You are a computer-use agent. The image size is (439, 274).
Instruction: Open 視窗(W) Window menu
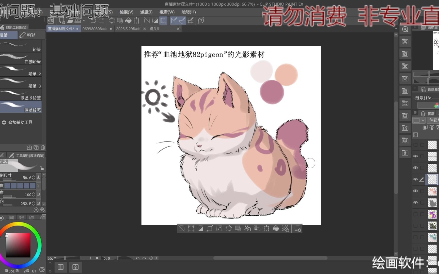coord(167,12)
